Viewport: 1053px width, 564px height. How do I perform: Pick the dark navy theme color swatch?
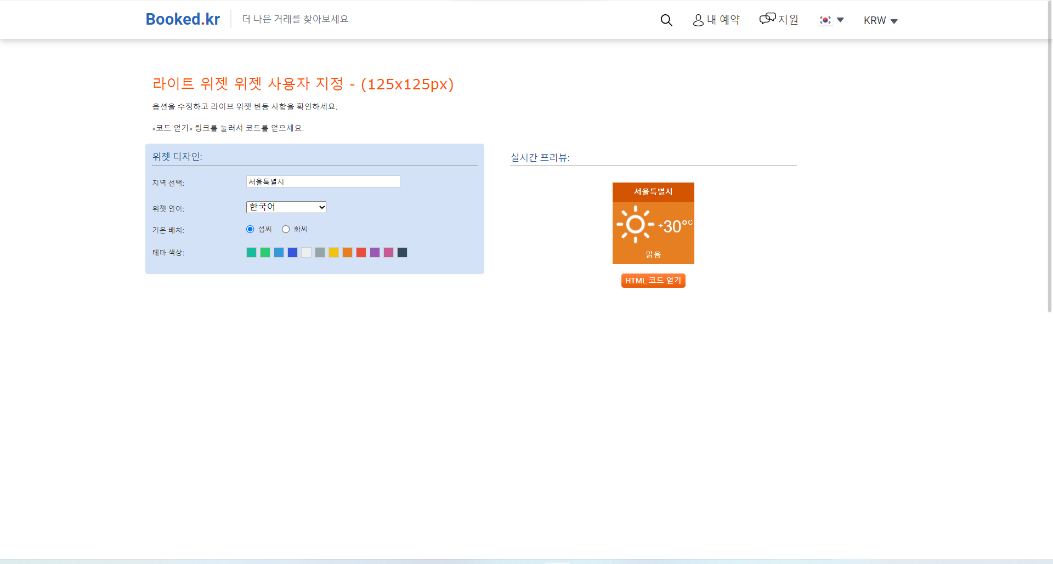point(402,252)
